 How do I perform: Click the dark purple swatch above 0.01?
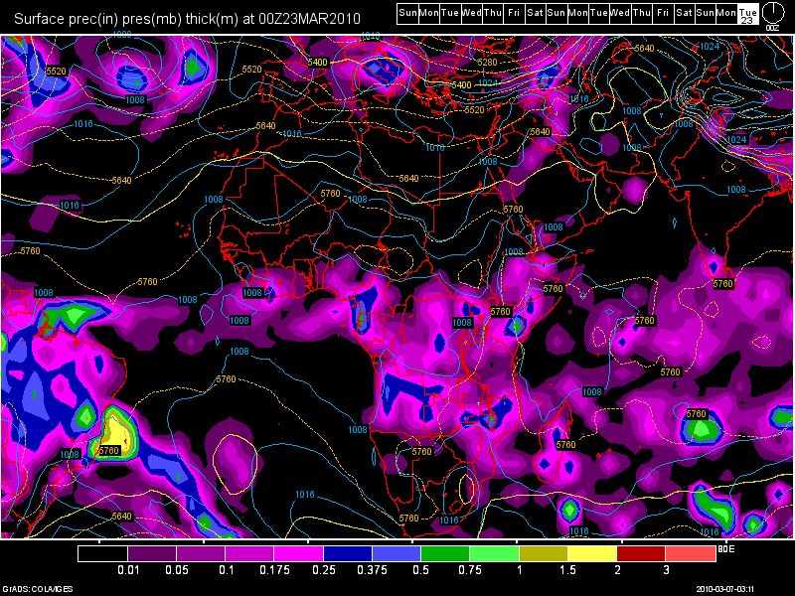pyautogui.click(x=151, y=553)
